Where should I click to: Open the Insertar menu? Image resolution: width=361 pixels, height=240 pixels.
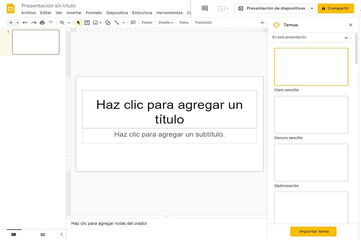point(74,13)
